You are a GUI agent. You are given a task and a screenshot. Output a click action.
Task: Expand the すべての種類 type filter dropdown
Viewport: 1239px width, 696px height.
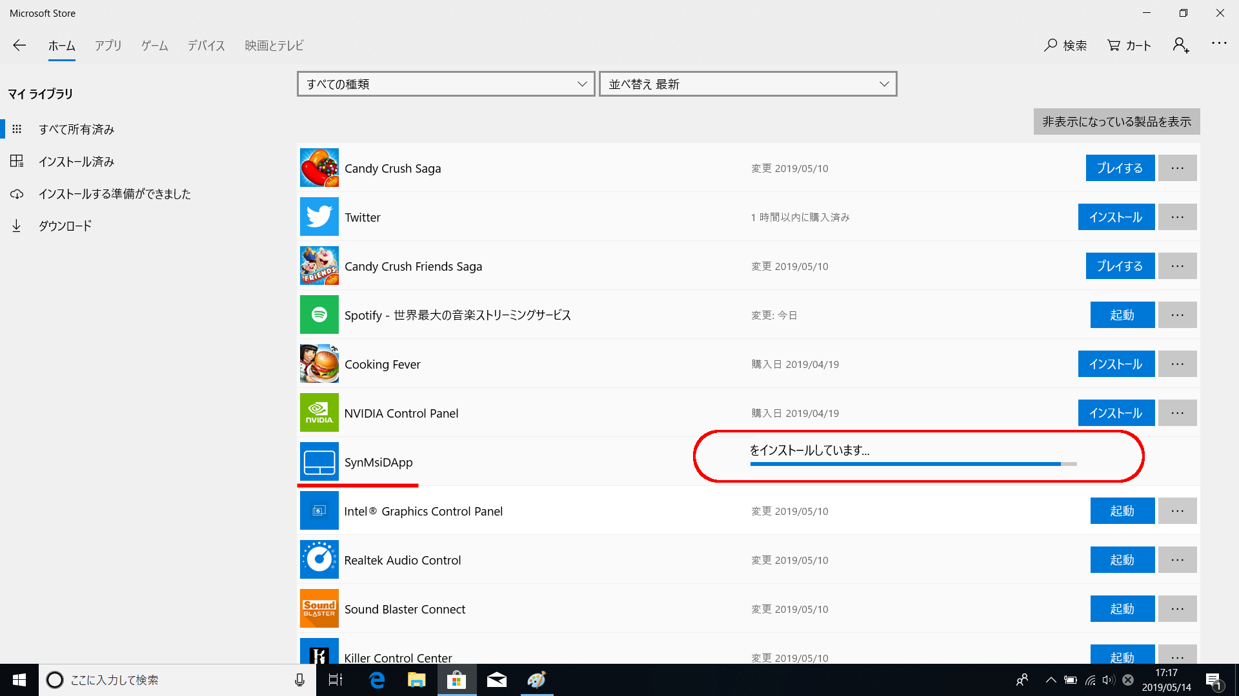coord(446,84)
